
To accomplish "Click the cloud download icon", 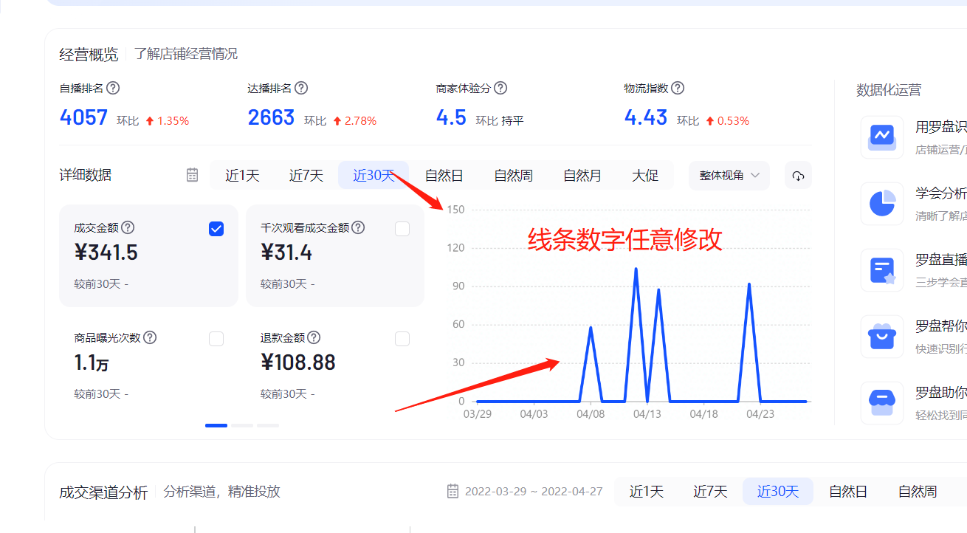I will point(798,176).
